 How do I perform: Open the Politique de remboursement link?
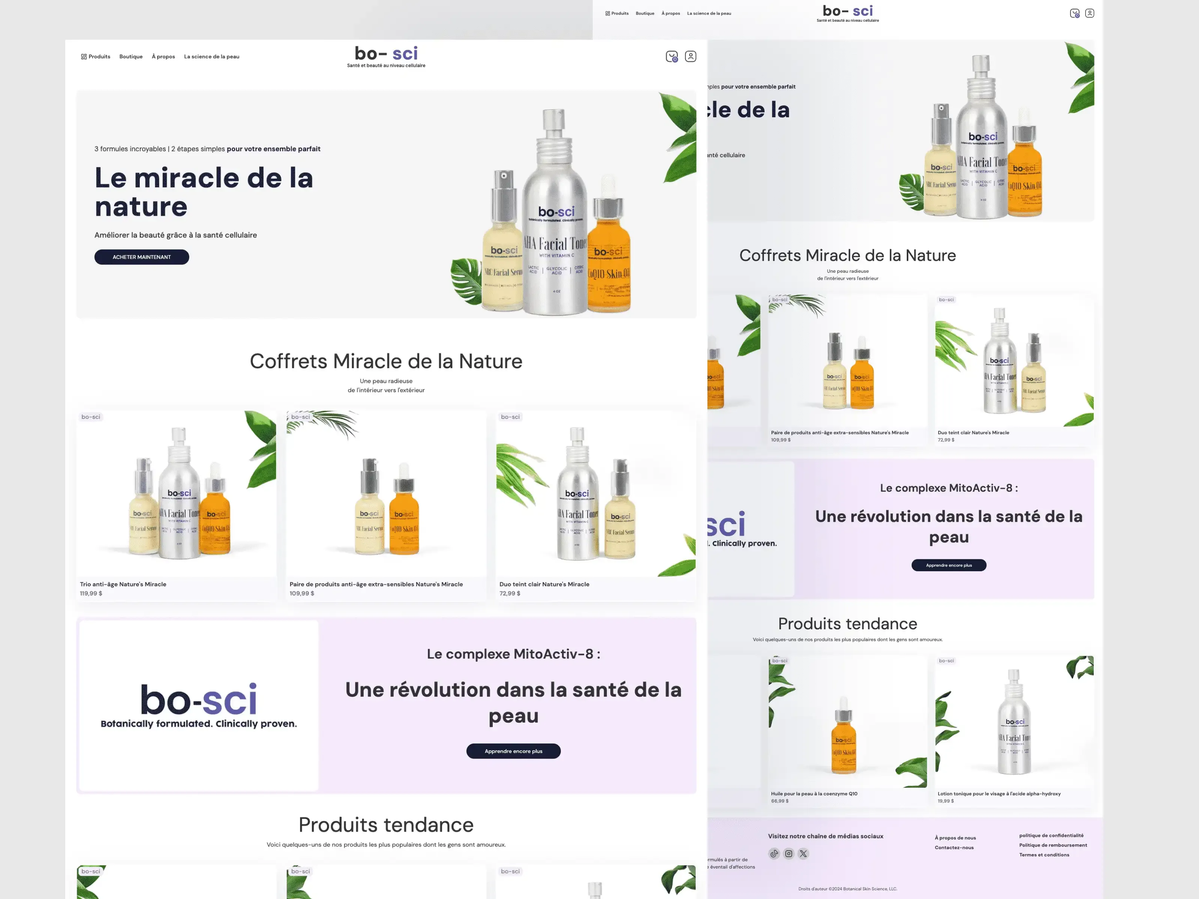coord(1052,845)
